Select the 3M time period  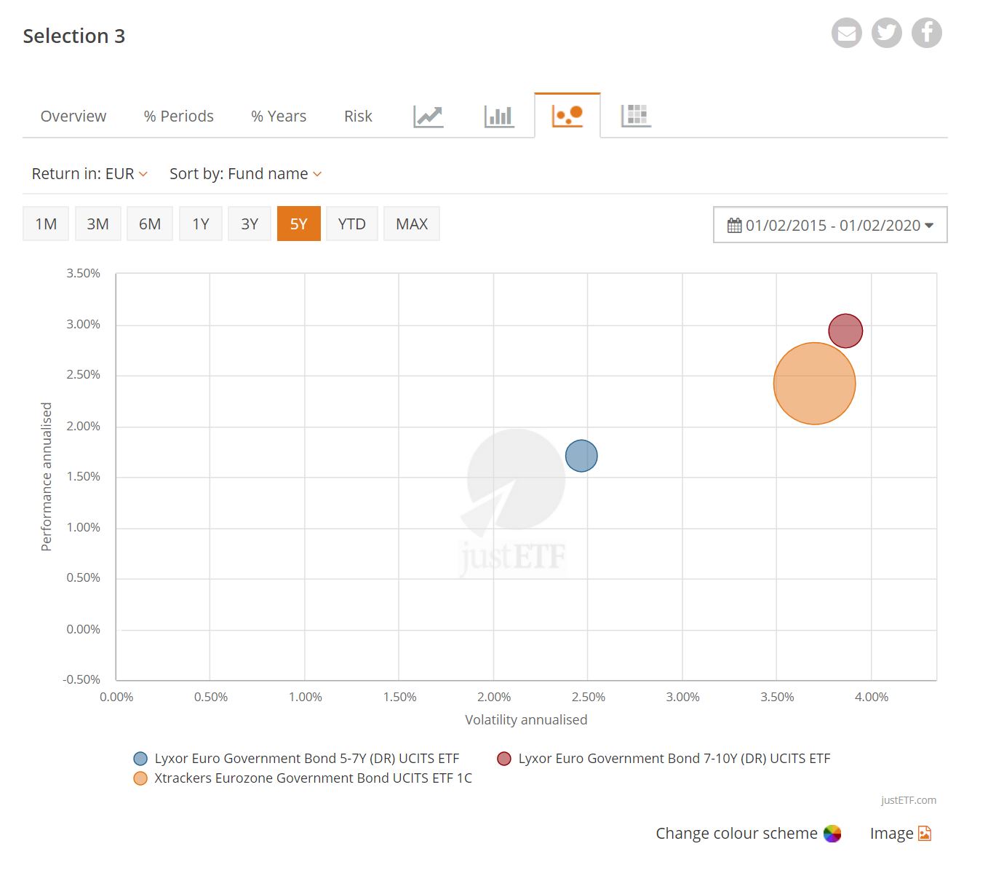97,224
